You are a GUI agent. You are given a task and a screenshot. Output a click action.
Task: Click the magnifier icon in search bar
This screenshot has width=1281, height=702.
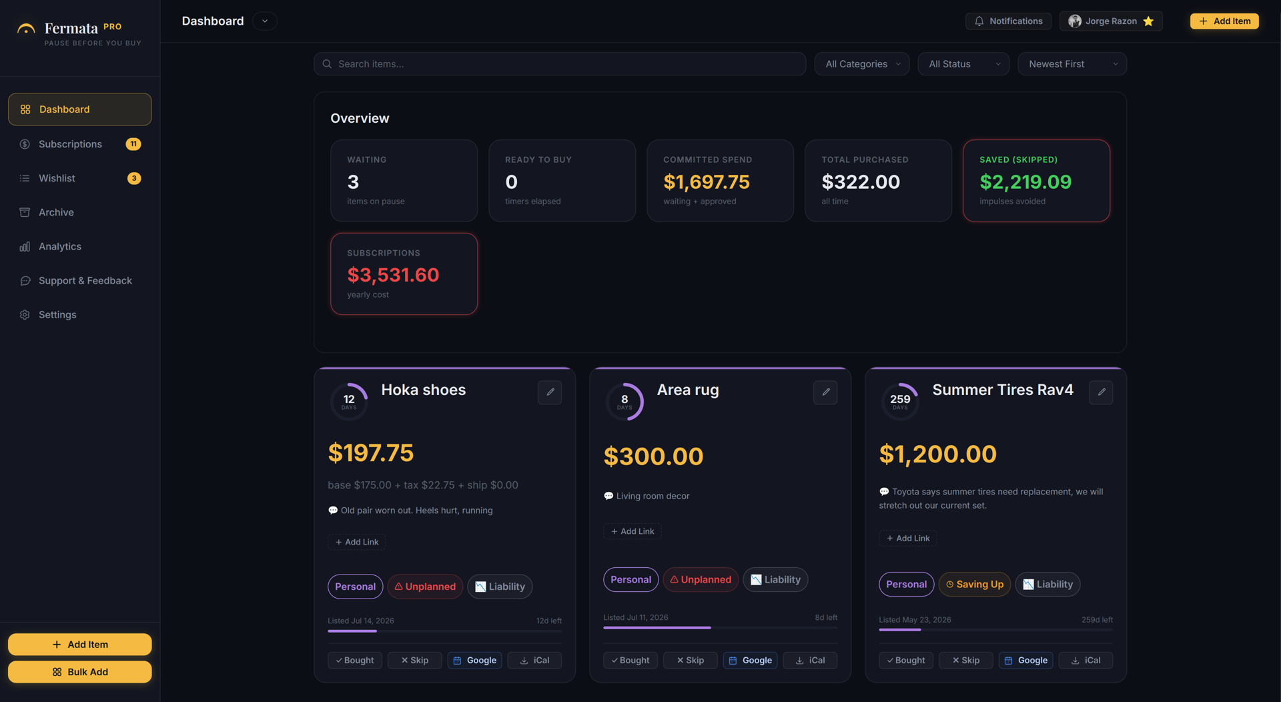[327, 64]
